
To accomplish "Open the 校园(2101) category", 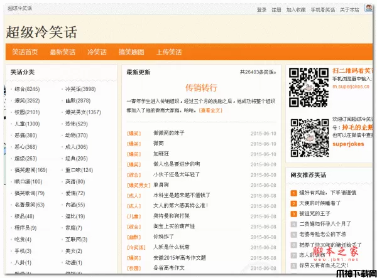I will coord(27,112).
